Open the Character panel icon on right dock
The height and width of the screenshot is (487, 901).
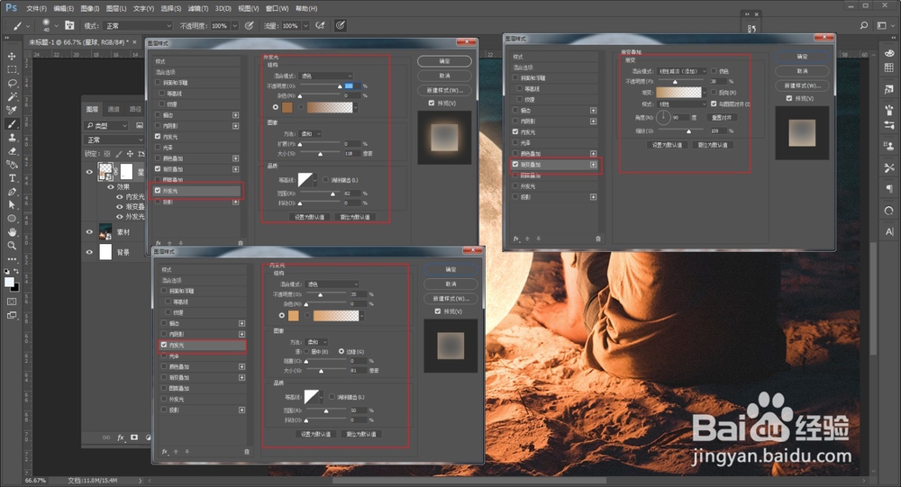click(x=889, y=231)
